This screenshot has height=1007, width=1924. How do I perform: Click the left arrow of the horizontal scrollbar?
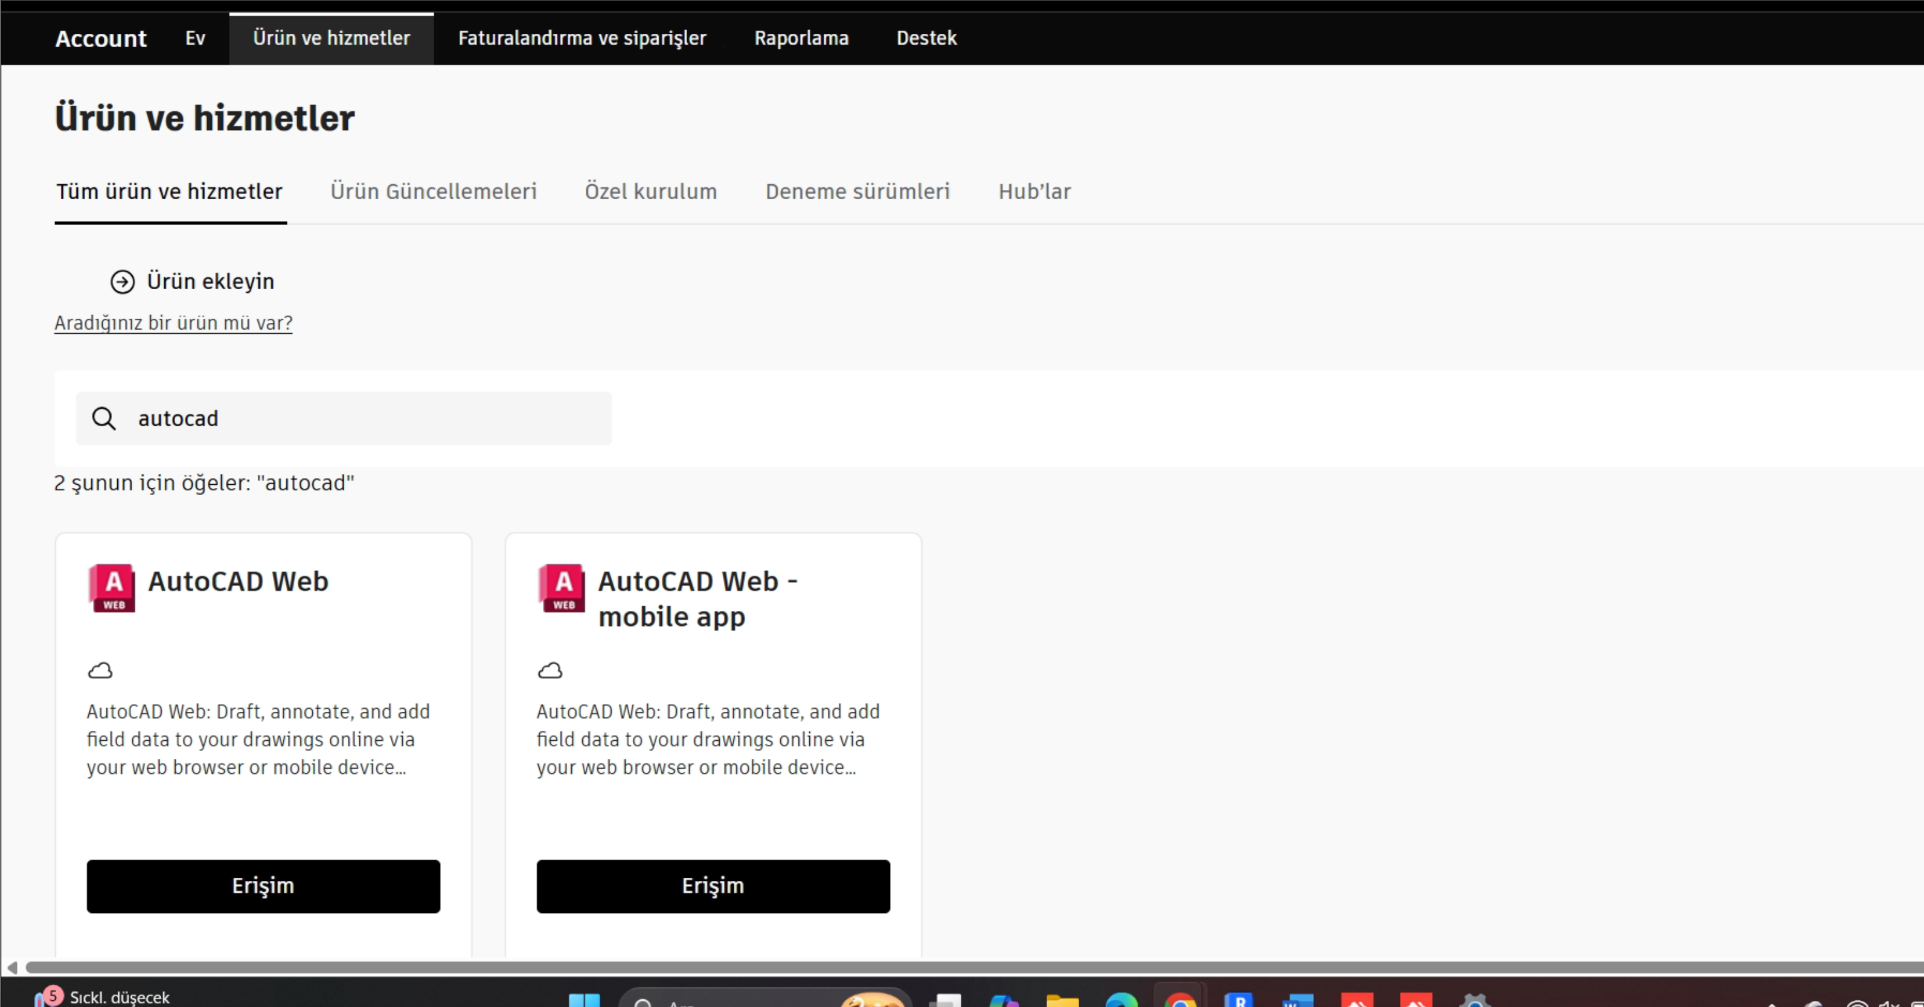[12, 967]
